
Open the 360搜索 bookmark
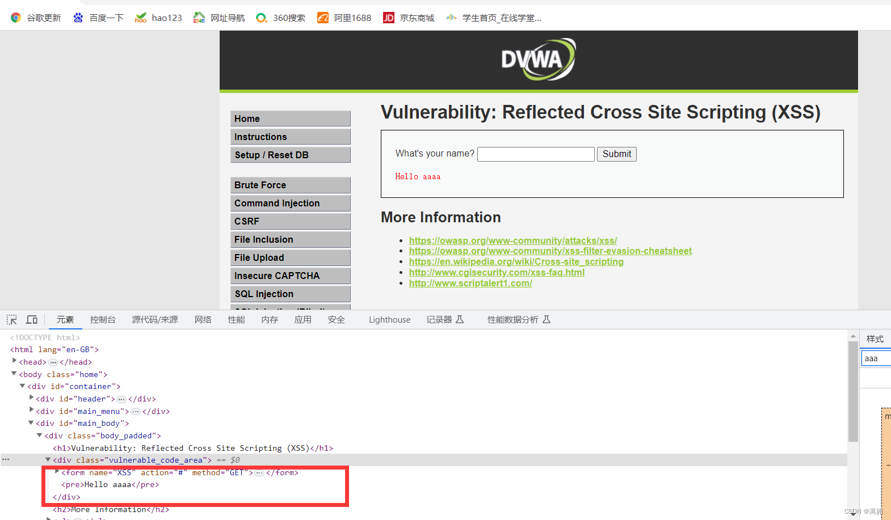[x=280, y=18]
